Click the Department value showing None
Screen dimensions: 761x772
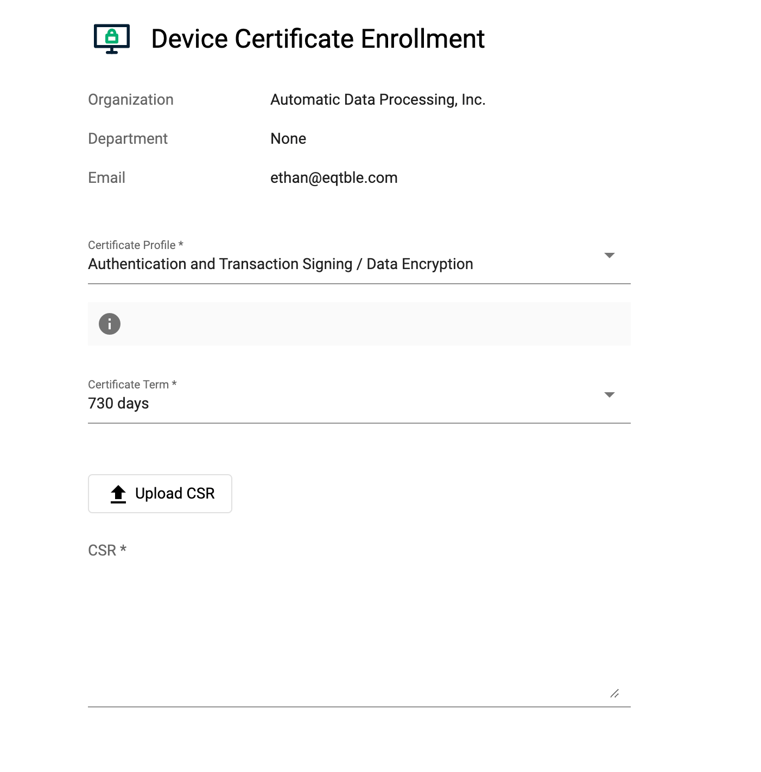coord(288,138)
